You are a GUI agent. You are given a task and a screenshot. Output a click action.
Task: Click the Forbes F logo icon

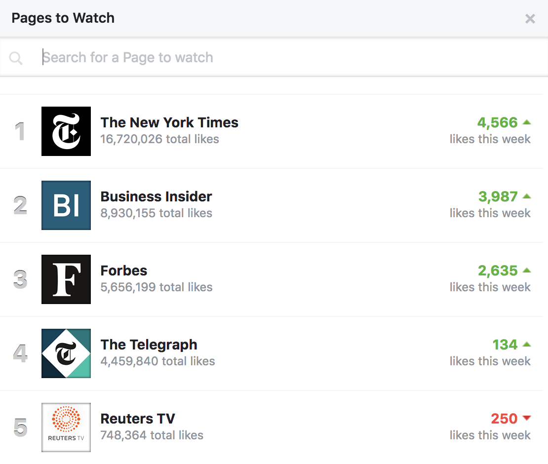point(66,279)
